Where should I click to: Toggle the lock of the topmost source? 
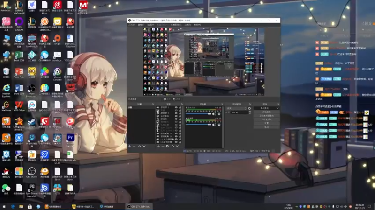(180, 108)
